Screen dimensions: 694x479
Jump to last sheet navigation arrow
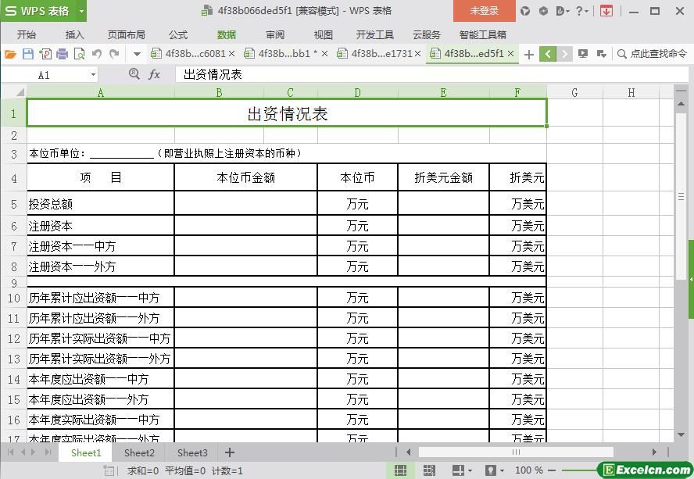pyautogui.click(x=48, y=452)
